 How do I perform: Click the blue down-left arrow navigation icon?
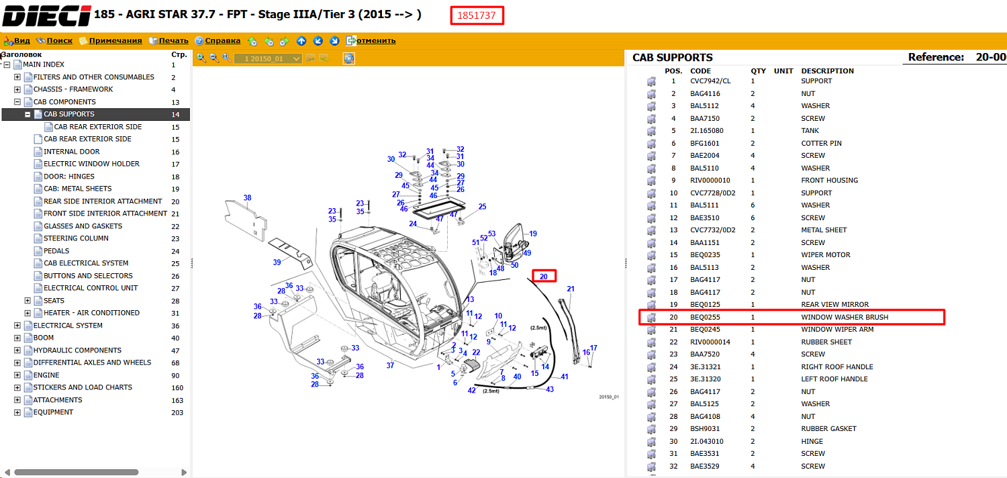click(x=318, y=41)
